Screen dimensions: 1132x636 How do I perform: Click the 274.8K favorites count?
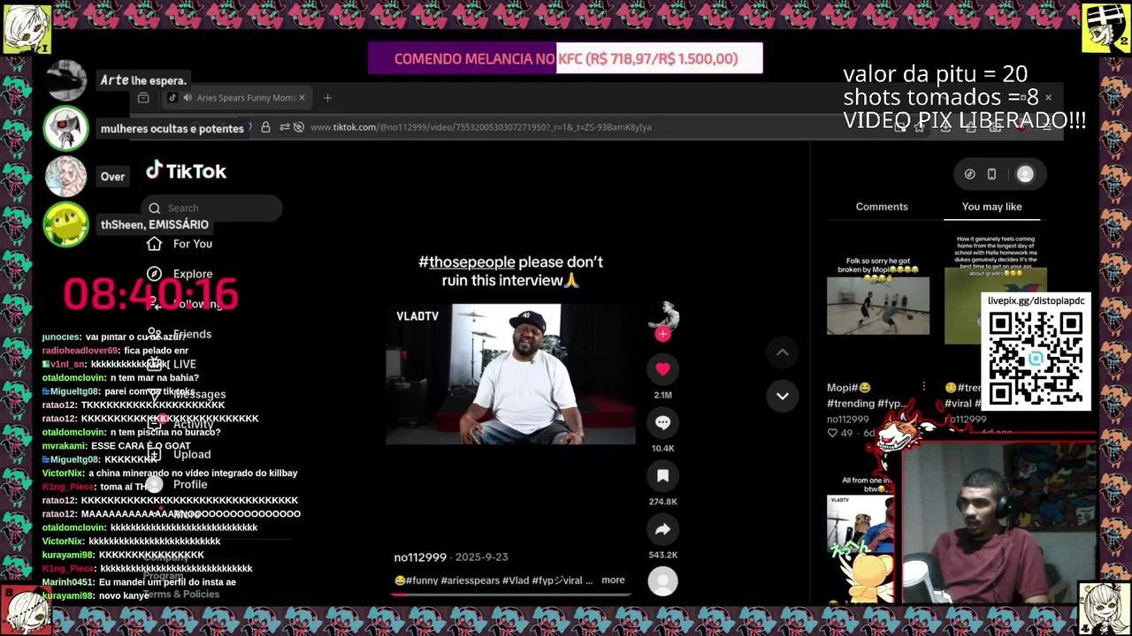tap(662, 502)
